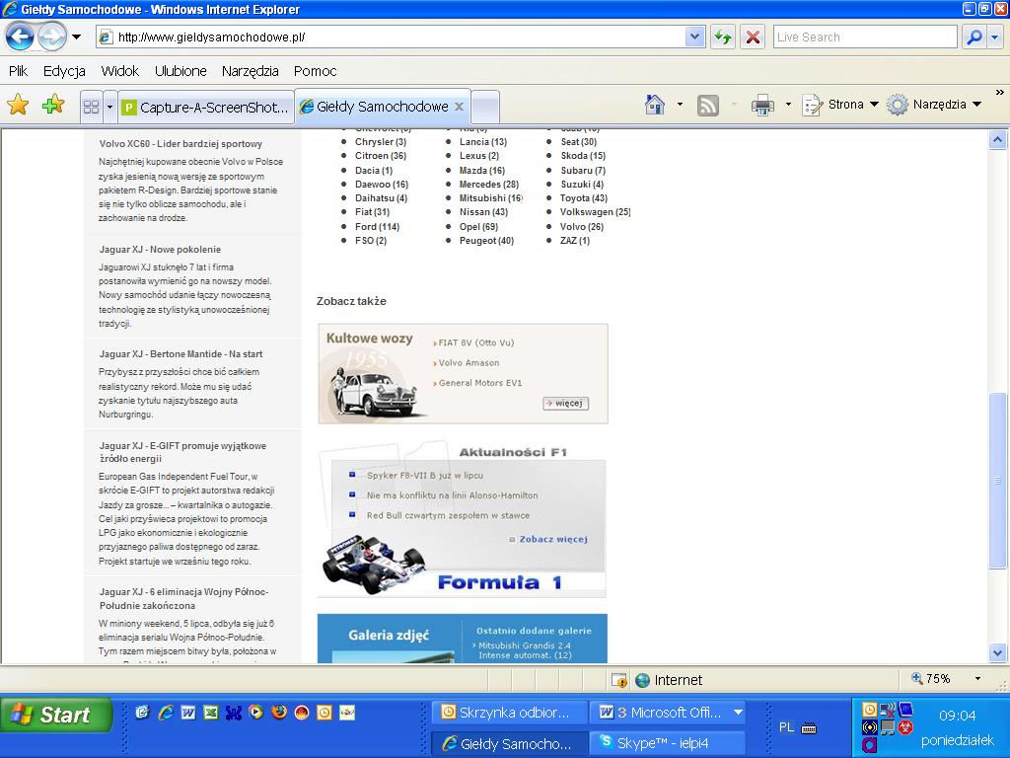Select the Citroen (36) brand link

(381, 155)
